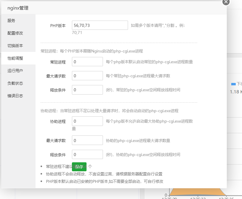Click 最大请求数 field under 常驻进程

click(x=87, y=76)
